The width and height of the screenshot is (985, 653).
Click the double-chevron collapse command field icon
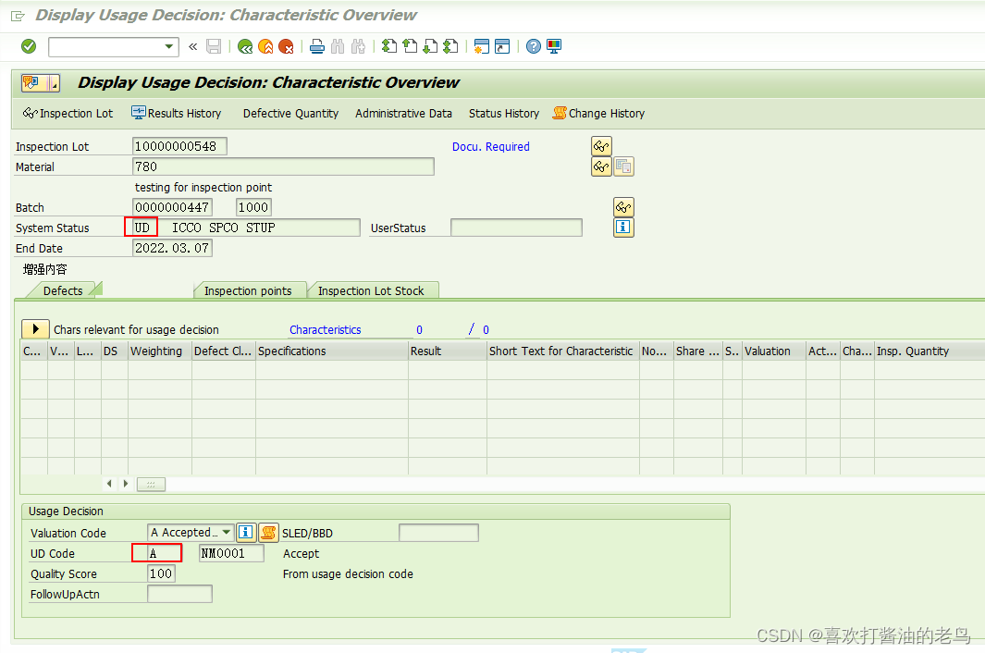(x=193, y=46)
